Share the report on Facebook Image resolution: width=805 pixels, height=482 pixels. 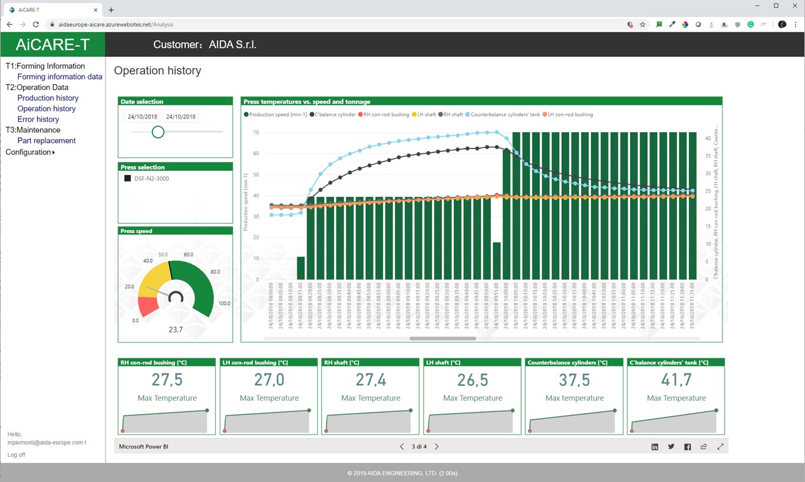688,447
